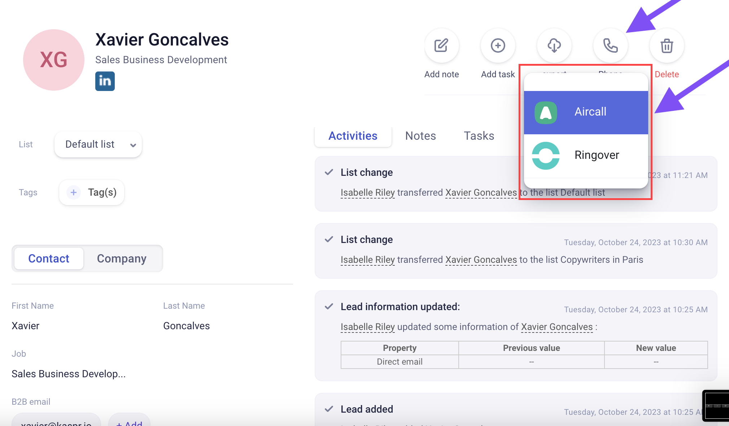Click the red Delete label
This screenshot has height=426, width=729.
[667, 74]
